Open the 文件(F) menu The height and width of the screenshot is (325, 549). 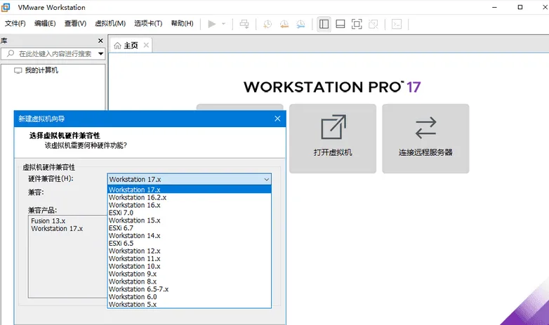tap(15, 24)
